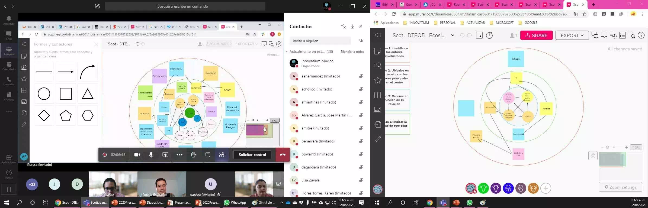The width and height of the screenshot is (648, 208).
Task: Open the sticky notes tool in right Mural sidebar
Action: 377,51
